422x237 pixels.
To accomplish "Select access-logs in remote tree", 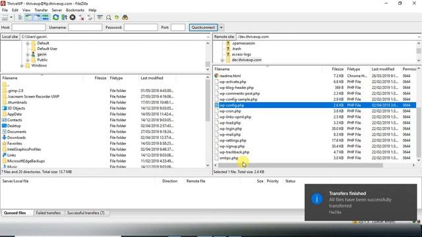I will [x=241, y=54].
